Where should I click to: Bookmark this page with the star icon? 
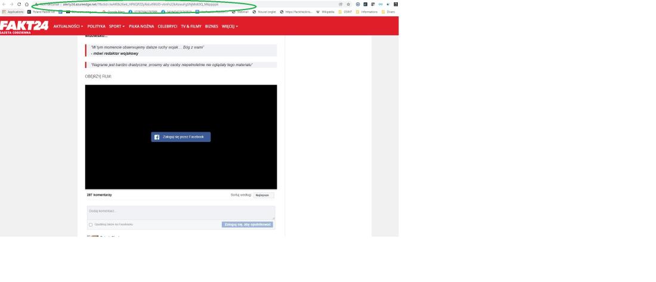348,4
